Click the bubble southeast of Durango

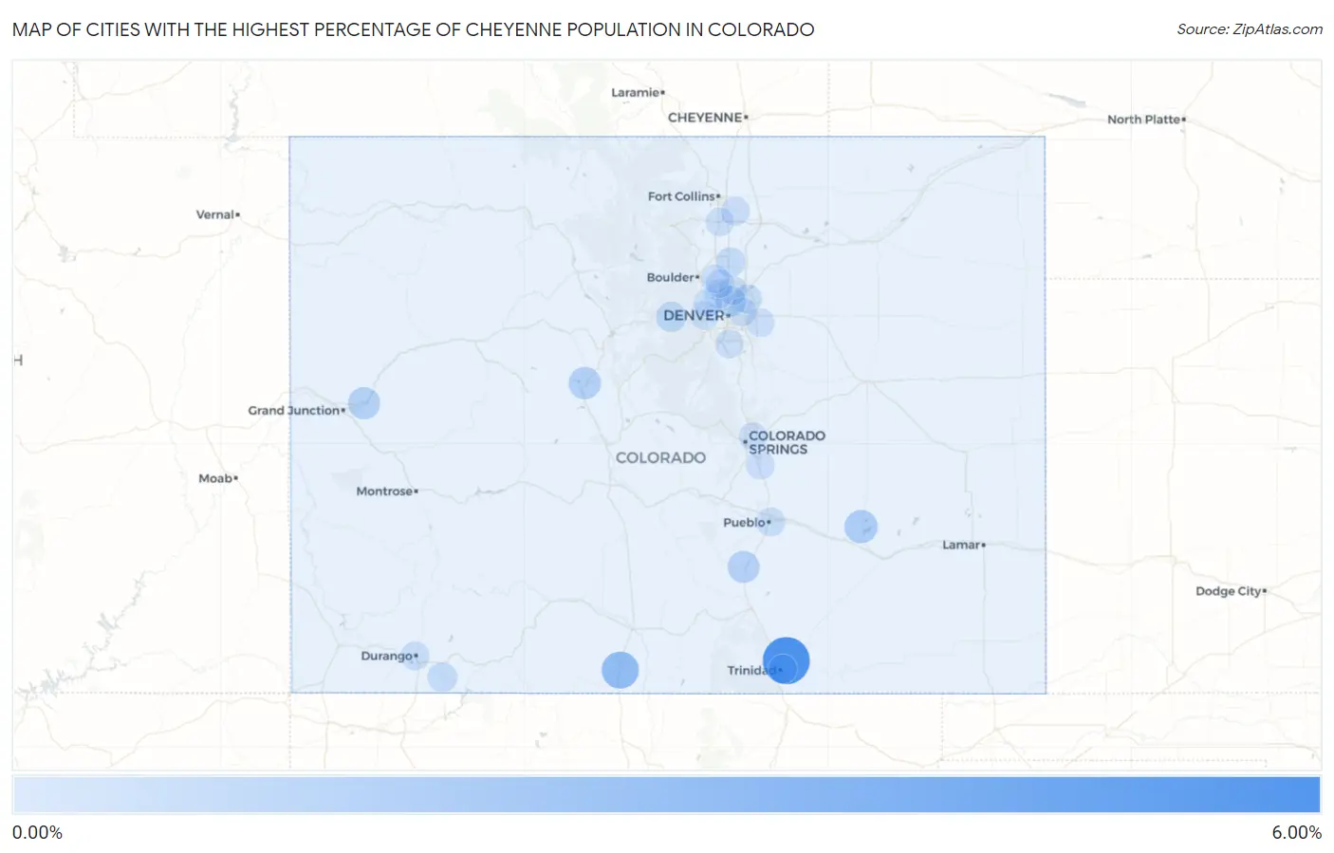click(x=442, y=677)
